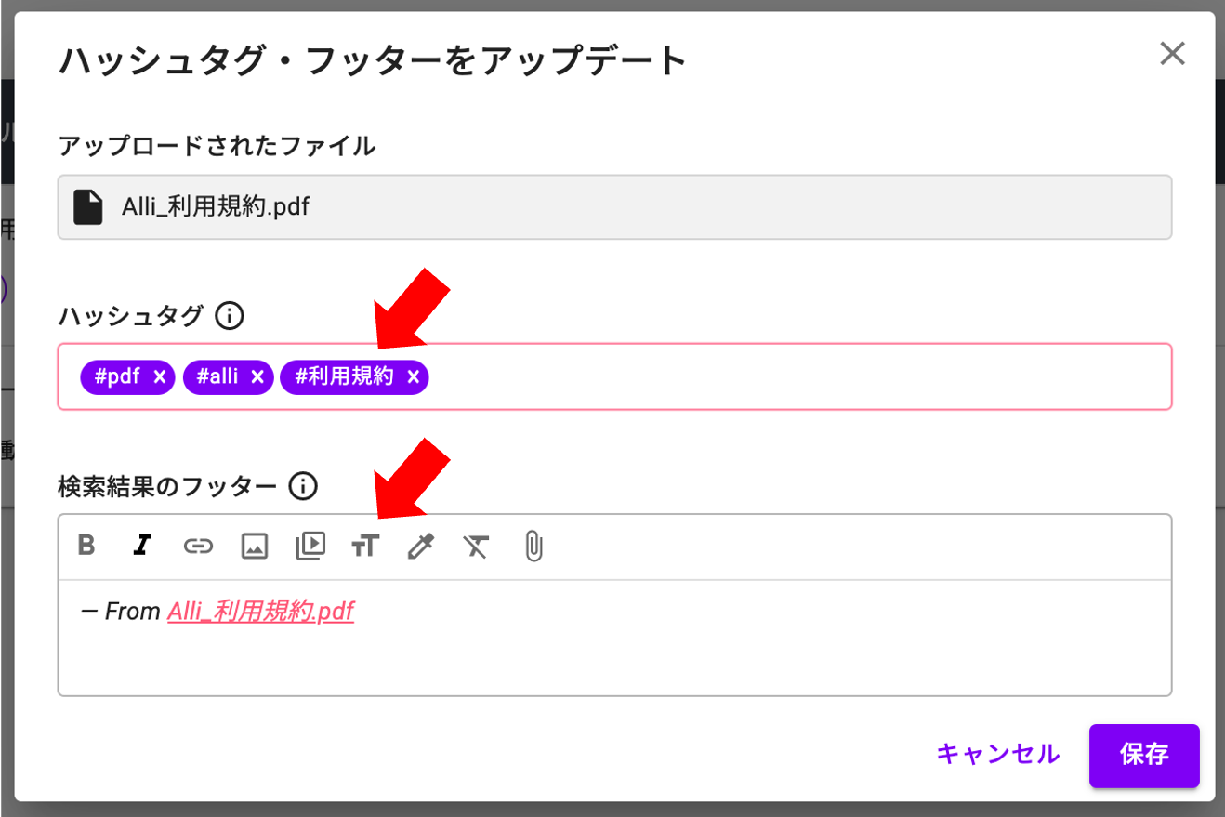Close the hashtag footer update dialog
1225x817 pixels.
tap(1173, 54)
